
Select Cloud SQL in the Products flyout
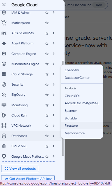pos(82,96)
